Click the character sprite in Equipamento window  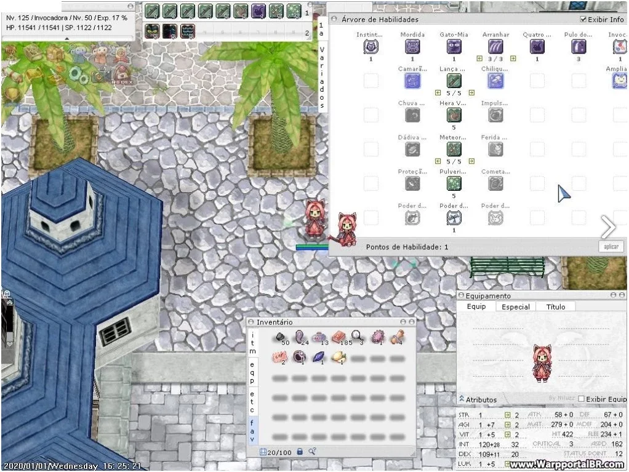tap(542, 363)
